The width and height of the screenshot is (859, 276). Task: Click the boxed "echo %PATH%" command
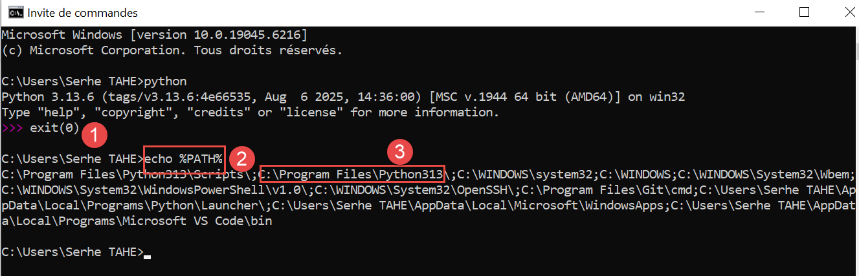pos(184,159)
